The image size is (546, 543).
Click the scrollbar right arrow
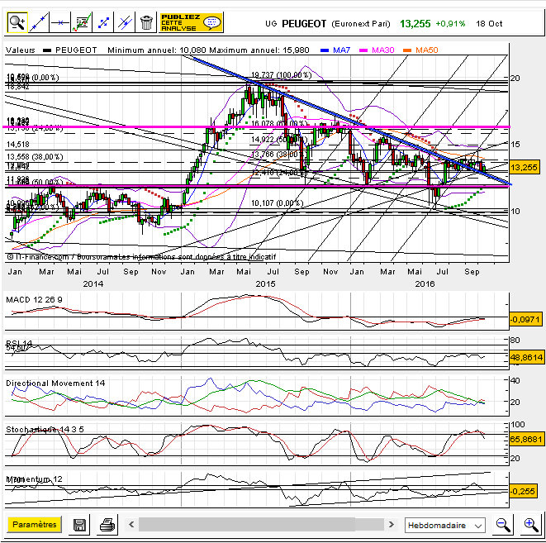pos(392,524)
